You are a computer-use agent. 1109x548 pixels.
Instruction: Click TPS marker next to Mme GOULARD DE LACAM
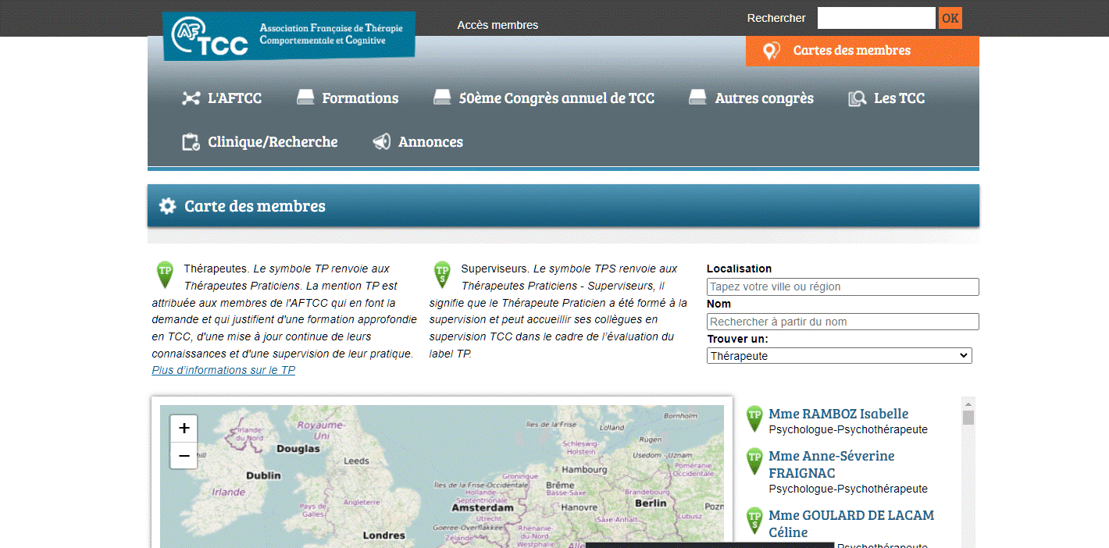coord(754,521)
